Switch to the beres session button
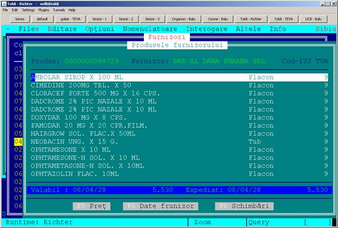The height and width of the screenshot is (228, 338). coord(20,19)
